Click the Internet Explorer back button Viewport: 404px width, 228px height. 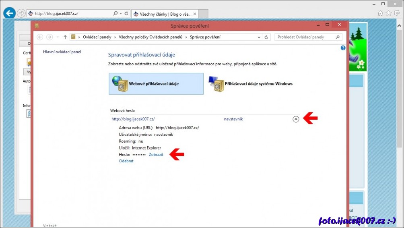pos(9,13)
